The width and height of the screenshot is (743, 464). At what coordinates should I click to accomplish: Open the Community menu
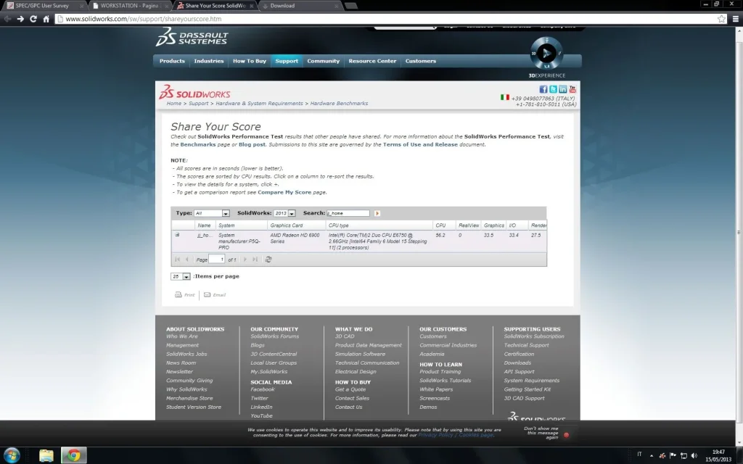pyautogui.click(x=323, y=61)
